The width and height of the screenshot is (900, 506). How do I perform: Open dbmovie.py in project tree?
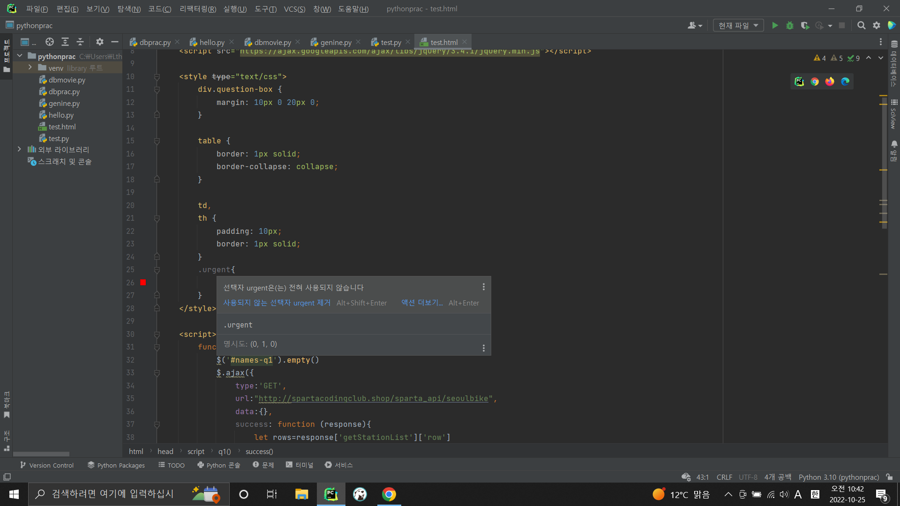[x=67, y=80]
